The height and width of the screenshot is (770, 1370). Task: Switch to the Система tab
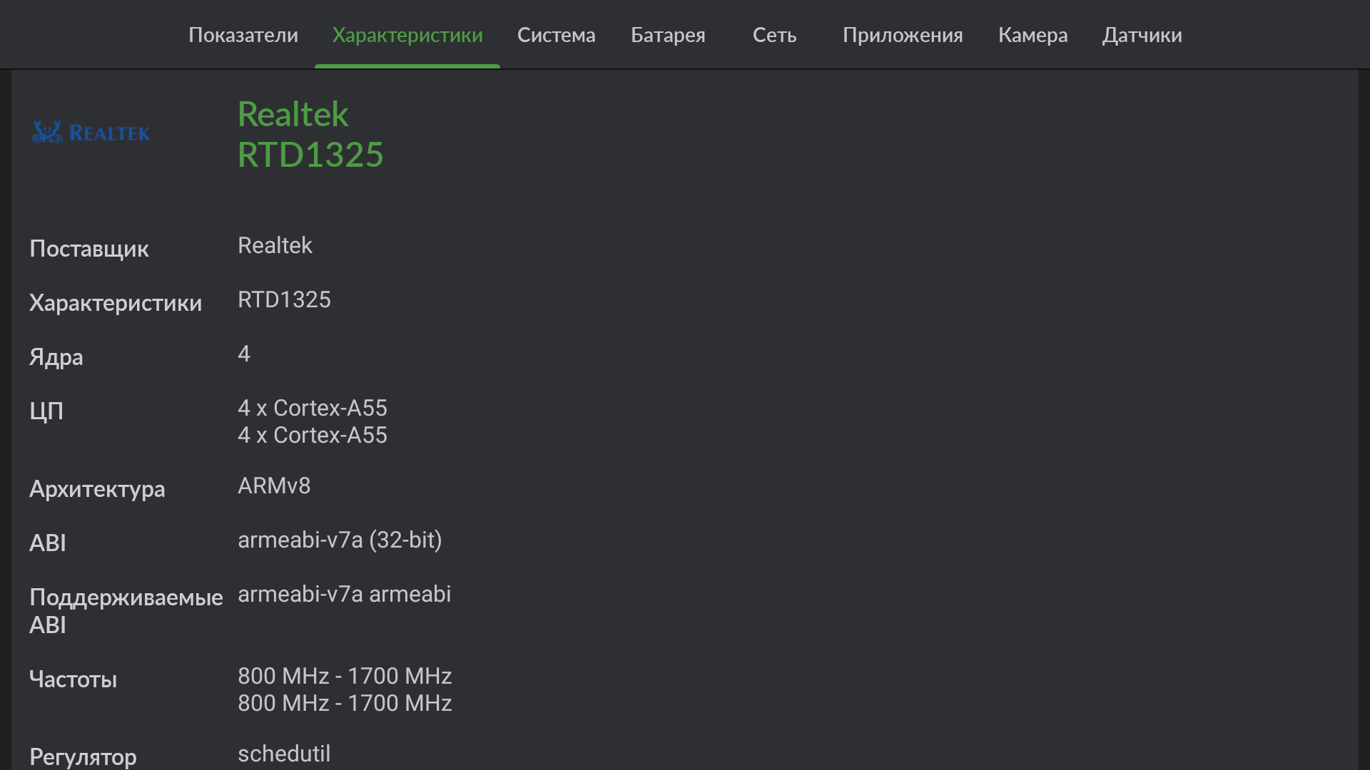556,35
